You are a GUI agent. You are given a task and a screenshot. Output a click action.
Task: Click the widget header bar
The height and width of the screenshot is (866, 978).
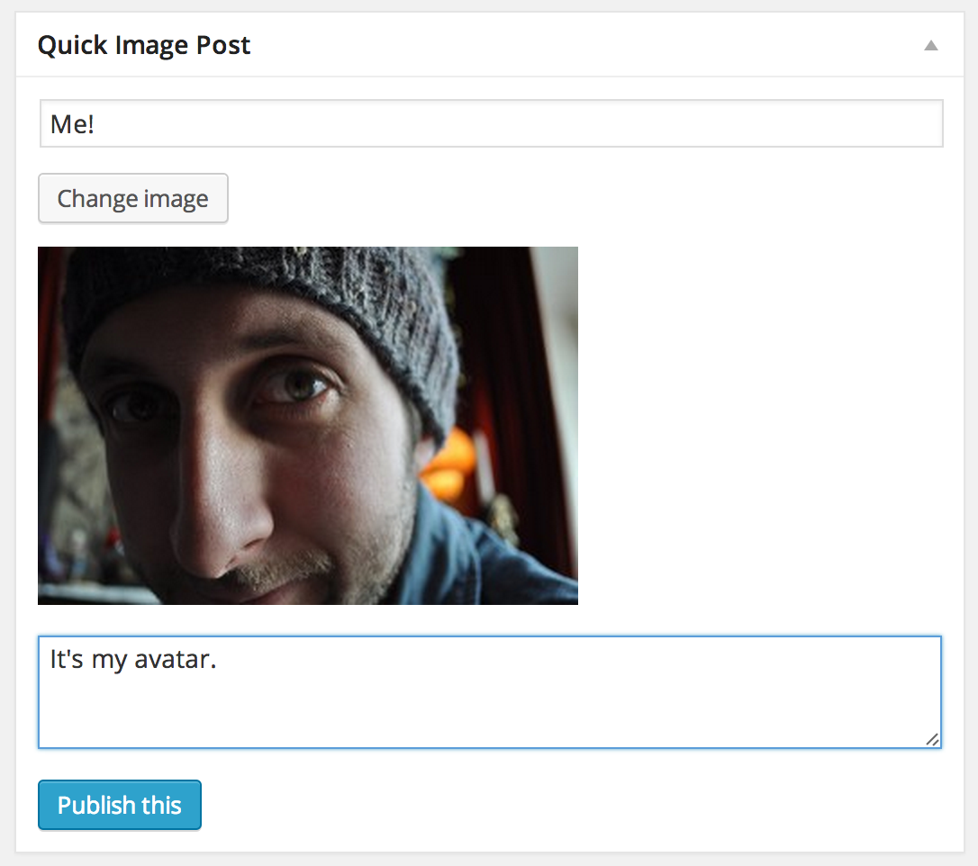(490, 45)
